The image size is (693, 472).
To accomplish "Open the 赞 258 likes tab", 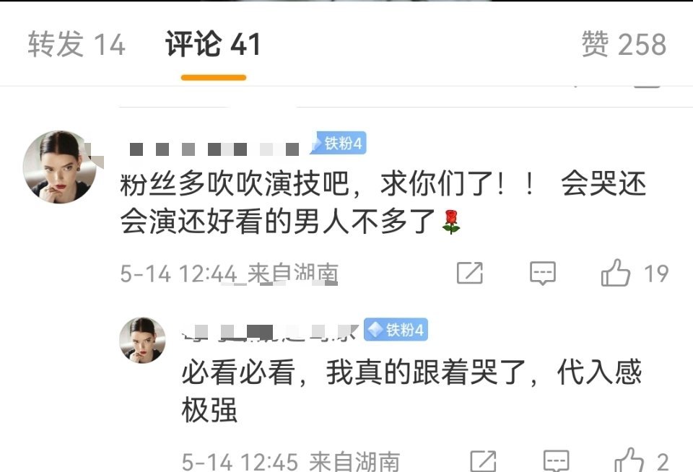I will 624,44.
